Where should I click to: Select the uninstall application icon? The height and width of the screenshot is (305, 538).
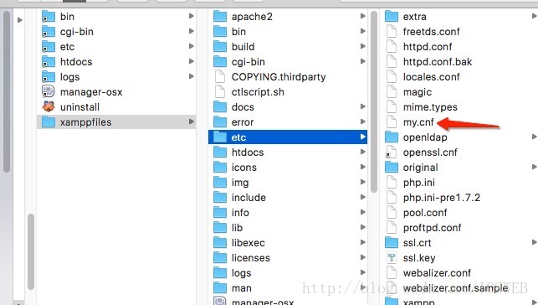pos(49,106)
